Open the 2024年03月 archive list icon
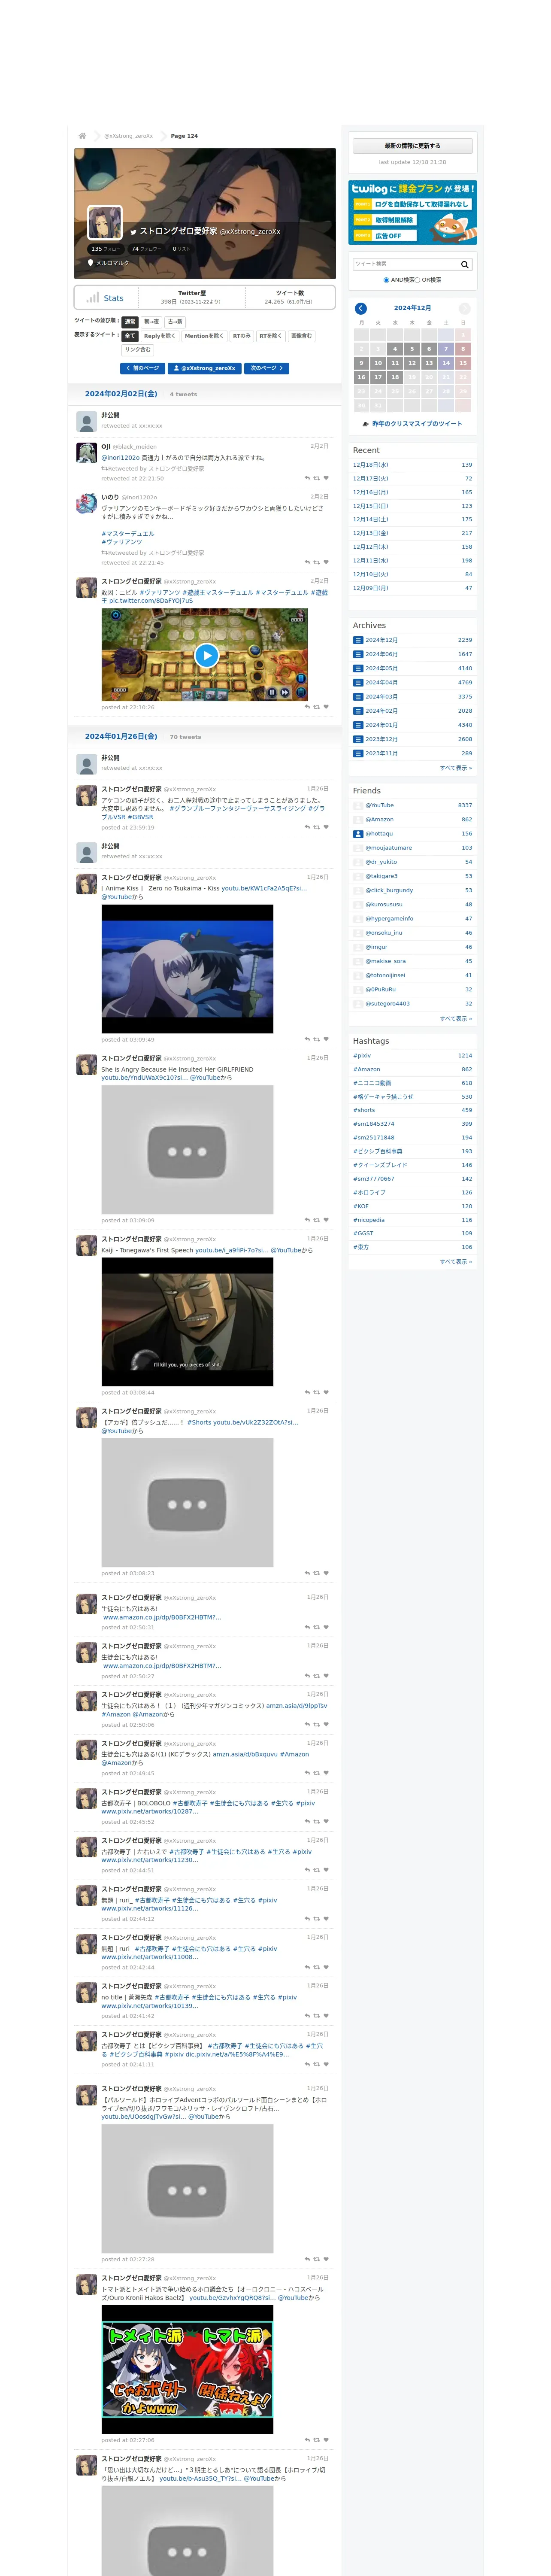 (x=358, y=697)
